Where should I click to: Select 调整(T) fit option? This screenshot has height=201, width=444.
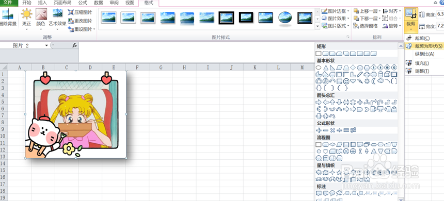coord(422,71)
